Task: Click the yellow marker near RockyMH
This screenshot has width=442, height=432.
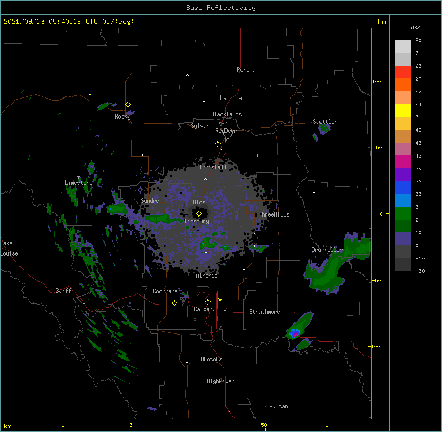Action: click(x=128, y=105)
